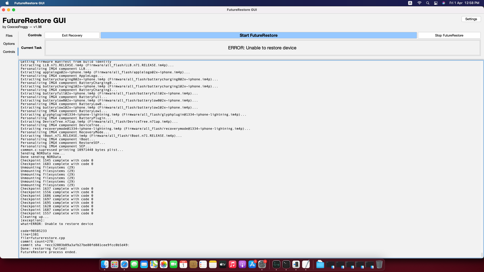The image size is (484, 272).
Task: Click the Exit Recovery button
Action: click(72, 35)
